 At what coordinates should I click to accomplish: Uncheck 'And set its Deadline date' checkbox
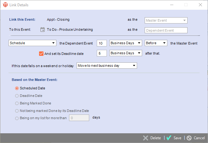[41, 53]
